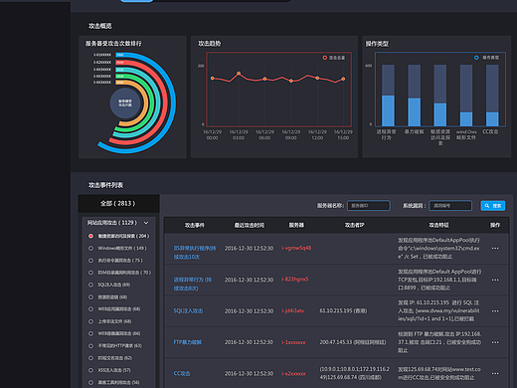Screen dimensions: 517x388
Task: Select the radio option with count (70)
Action: (x=90, y=273)
